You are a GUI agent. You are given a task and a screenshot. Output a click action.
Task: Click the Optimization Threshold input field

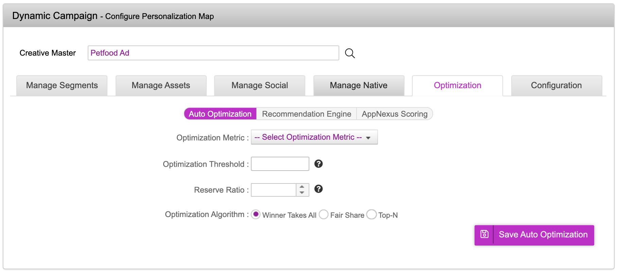tap(280, 164)
